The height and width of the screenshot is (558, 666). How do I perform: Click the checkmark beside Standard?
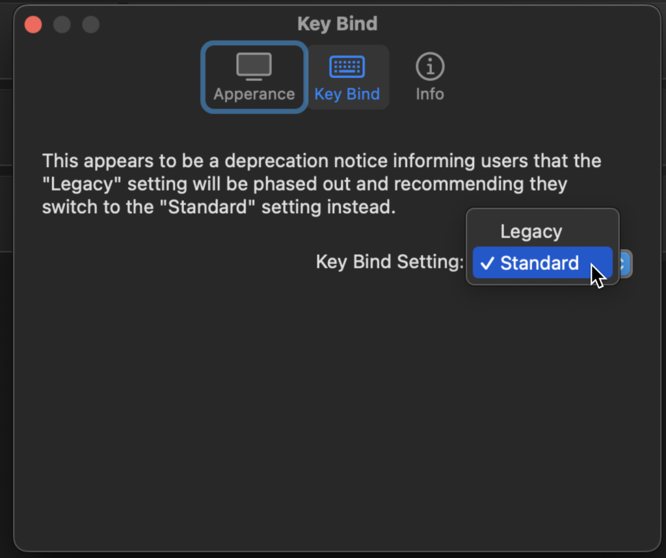click(487, 263)
